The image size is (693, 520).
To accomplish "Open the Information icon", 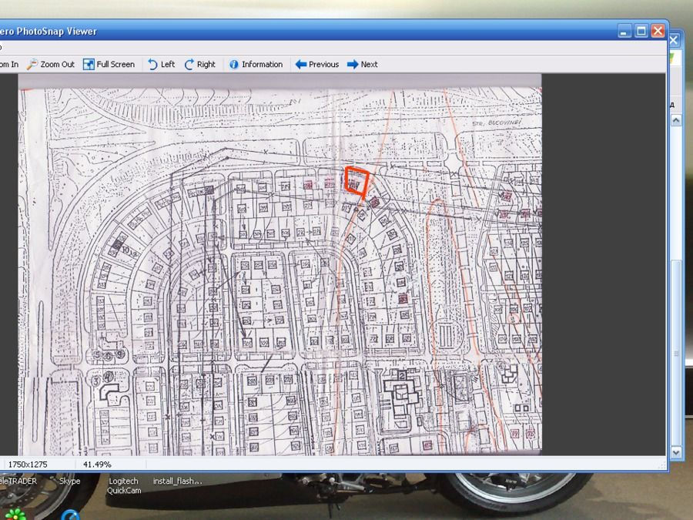I will pyautogui.click(x=234, y=65).
